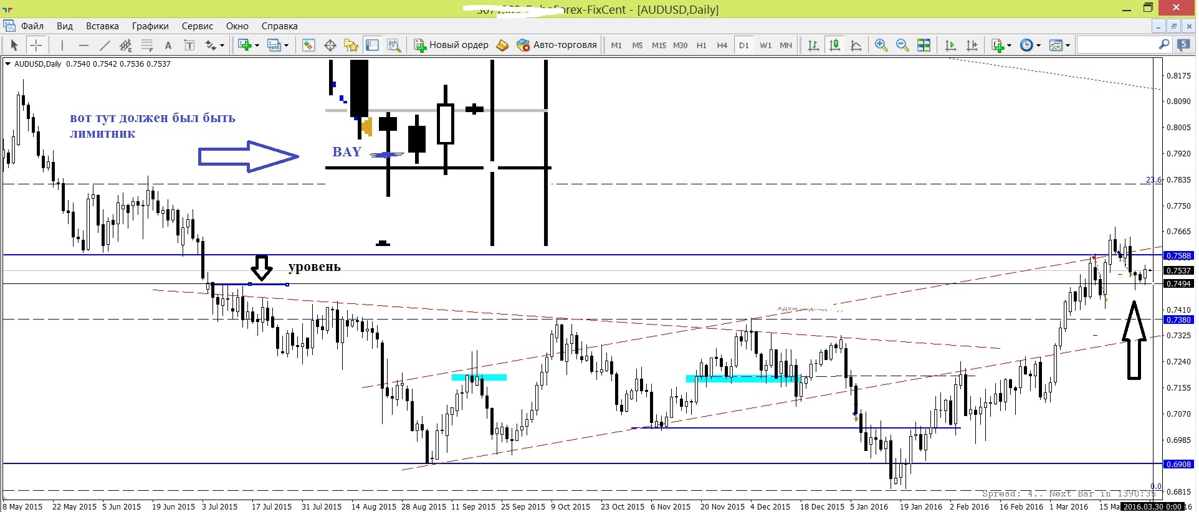Tile chart windows icon
Viewport: 1199px width, 512px height.
pos(924,45)
